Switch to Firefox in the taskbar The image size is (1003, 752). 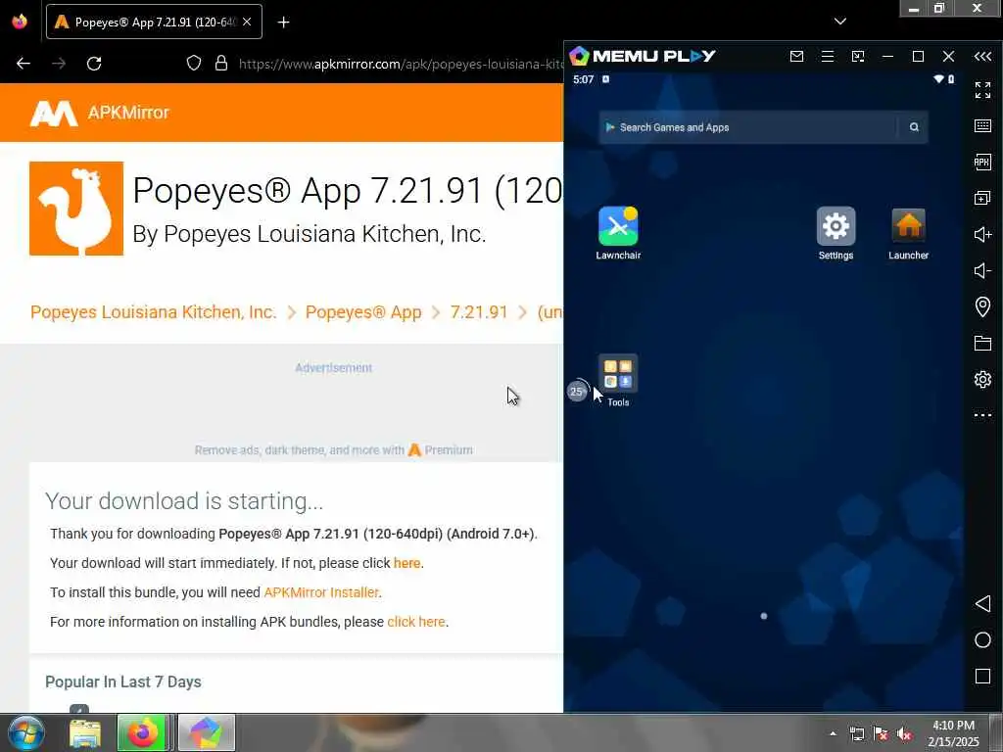143,732
